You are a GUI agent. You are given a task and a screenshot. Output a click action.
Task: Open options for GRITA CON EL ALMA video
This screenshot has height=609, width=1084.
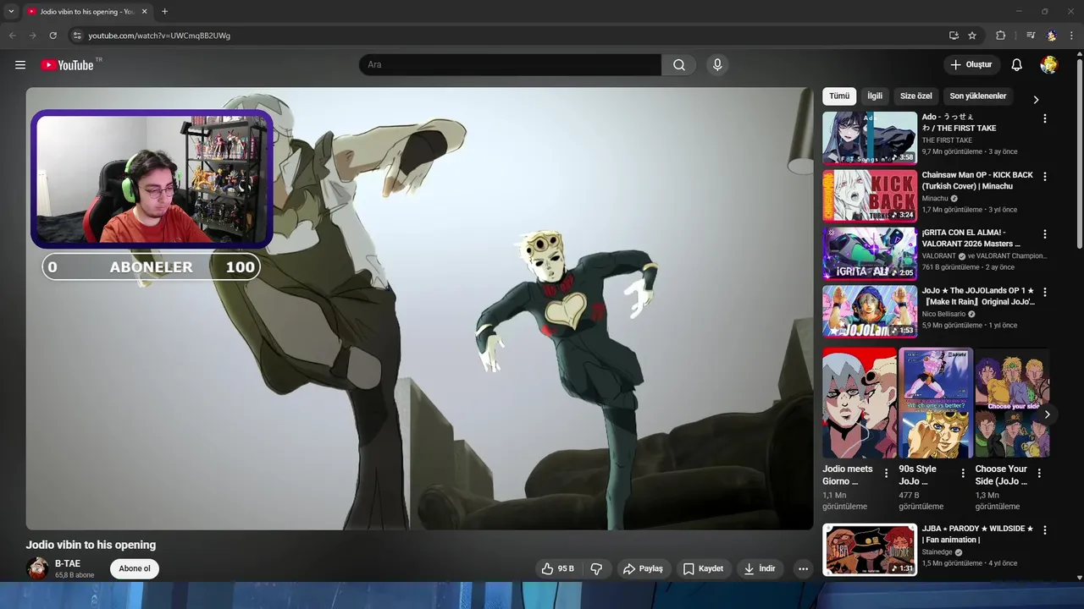[1044, 233]
